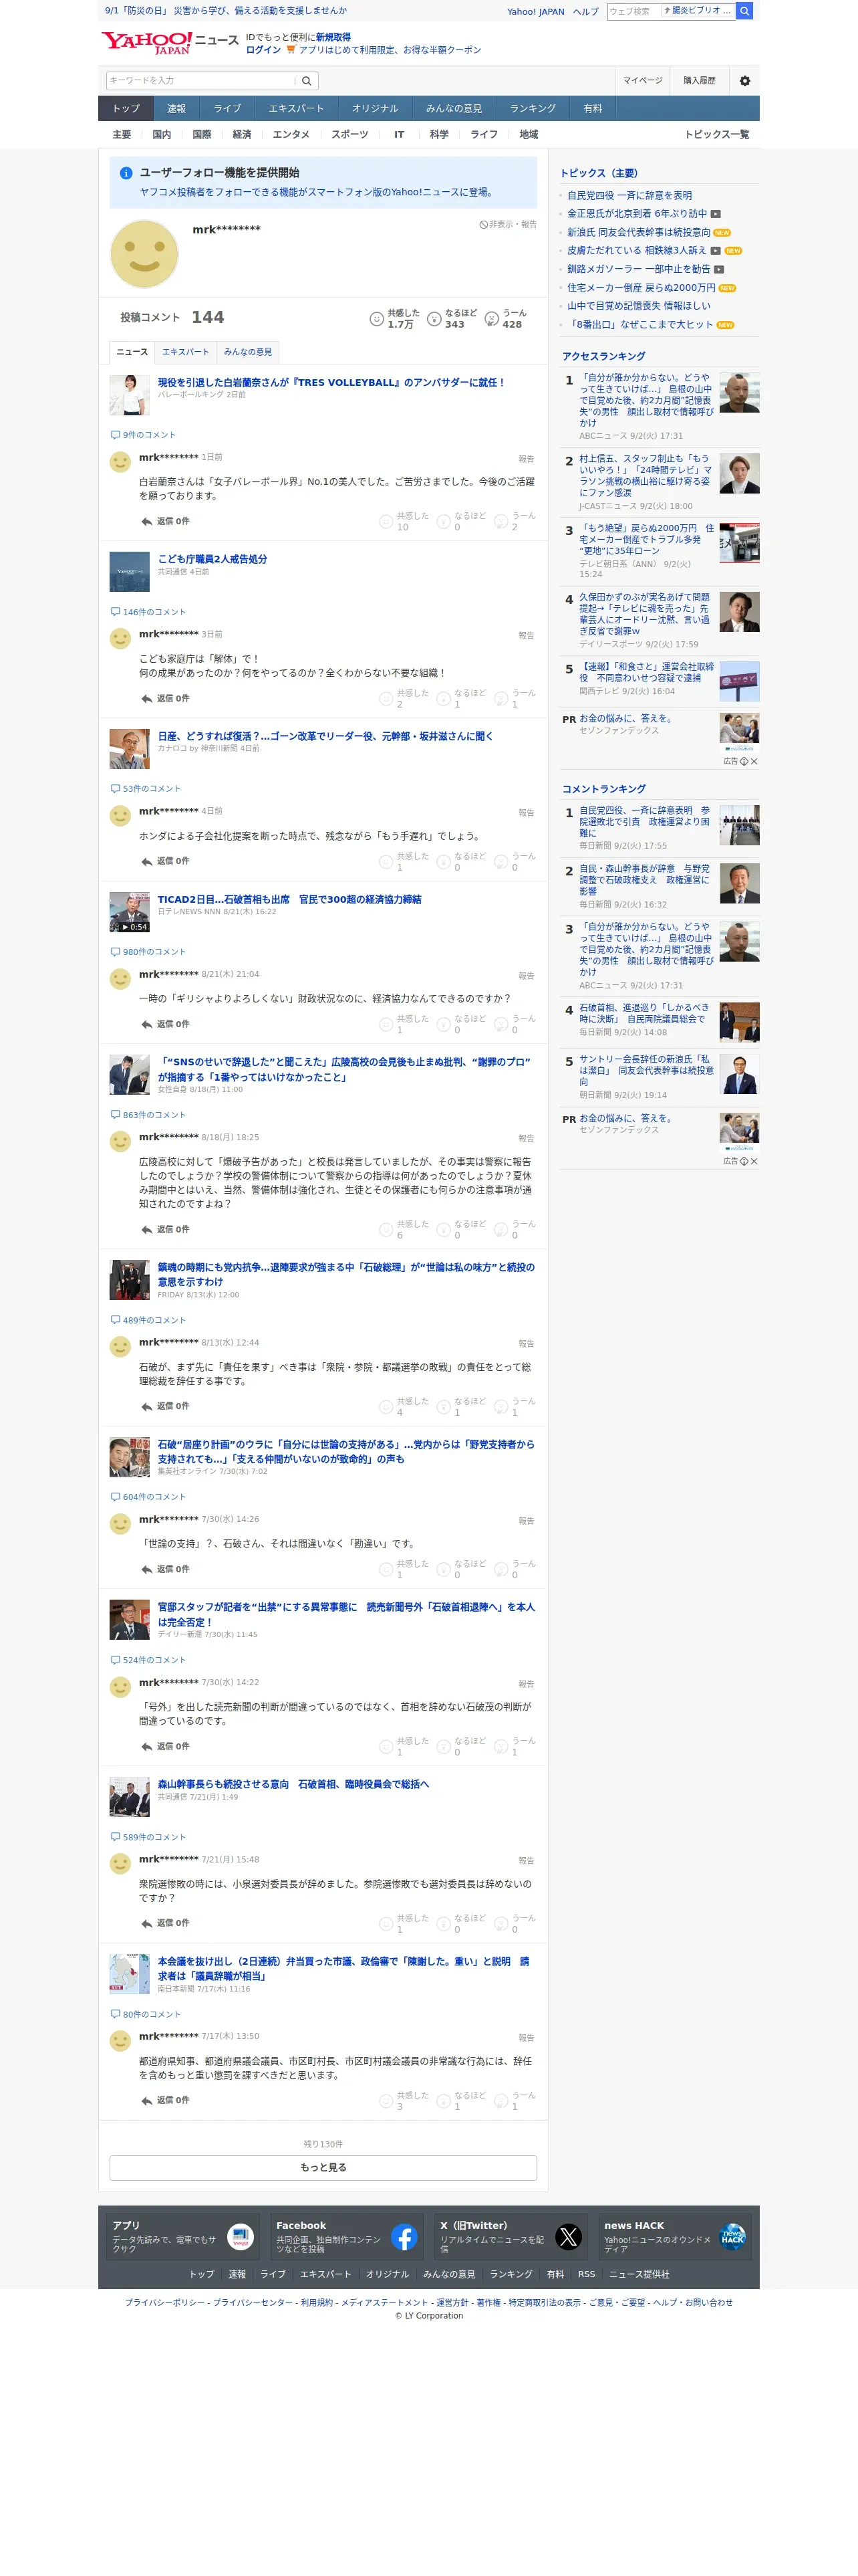Switch to the みんなの意見 comments tab
Viewport: 858px width, 2576px height.
click(248, 352)
